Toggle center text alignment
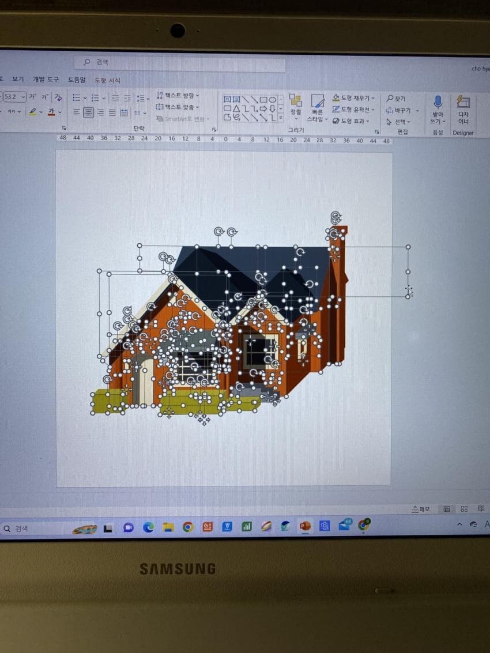490x653 pixels. [x=88, y=113]
